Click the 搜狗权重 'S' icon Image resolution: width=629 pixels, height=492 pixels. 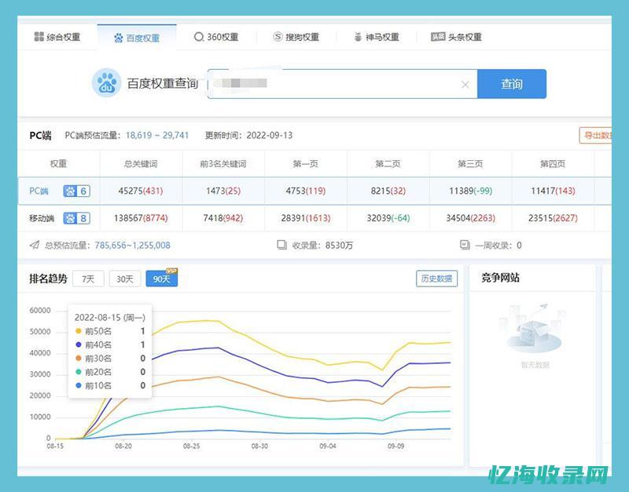[x=277, y=36]
